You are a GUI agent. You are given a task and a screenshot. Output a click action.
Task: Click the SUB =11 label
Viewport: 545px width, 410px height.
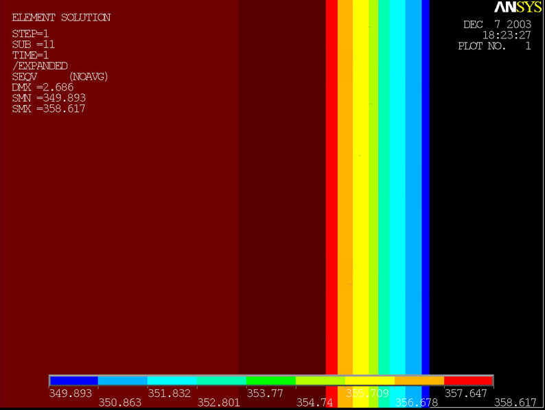click(x=34, y=45)
